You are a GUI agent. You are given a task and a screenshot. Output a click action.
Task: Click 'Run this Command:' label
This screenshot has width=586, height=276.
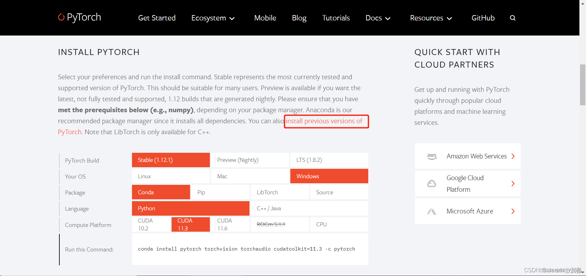click(89, 250)
